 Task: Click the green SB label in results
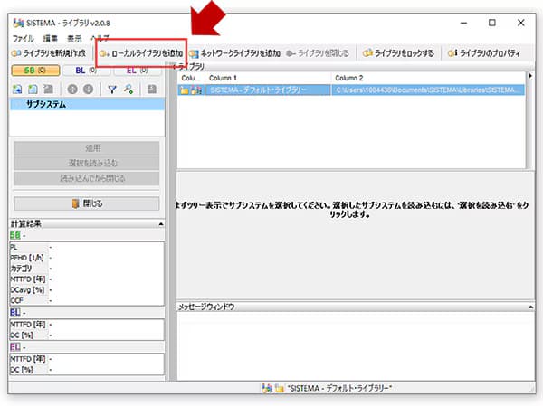click(14, 235)
